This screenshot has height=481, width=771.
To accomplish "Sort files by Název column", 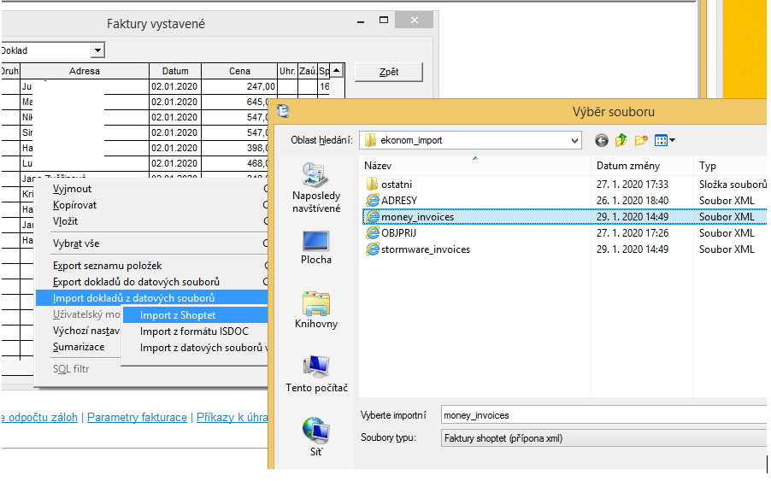I will click(x=378, y=166).
